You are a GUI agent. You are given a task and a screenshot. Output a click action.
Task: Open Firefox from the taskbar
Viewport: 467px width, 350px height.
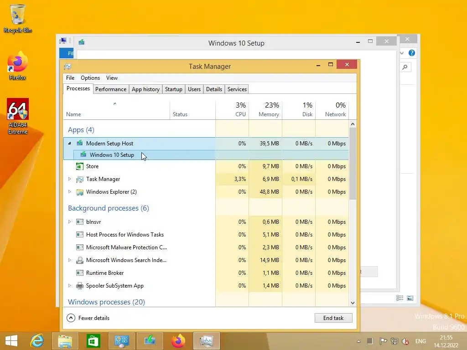coord(178,341)
